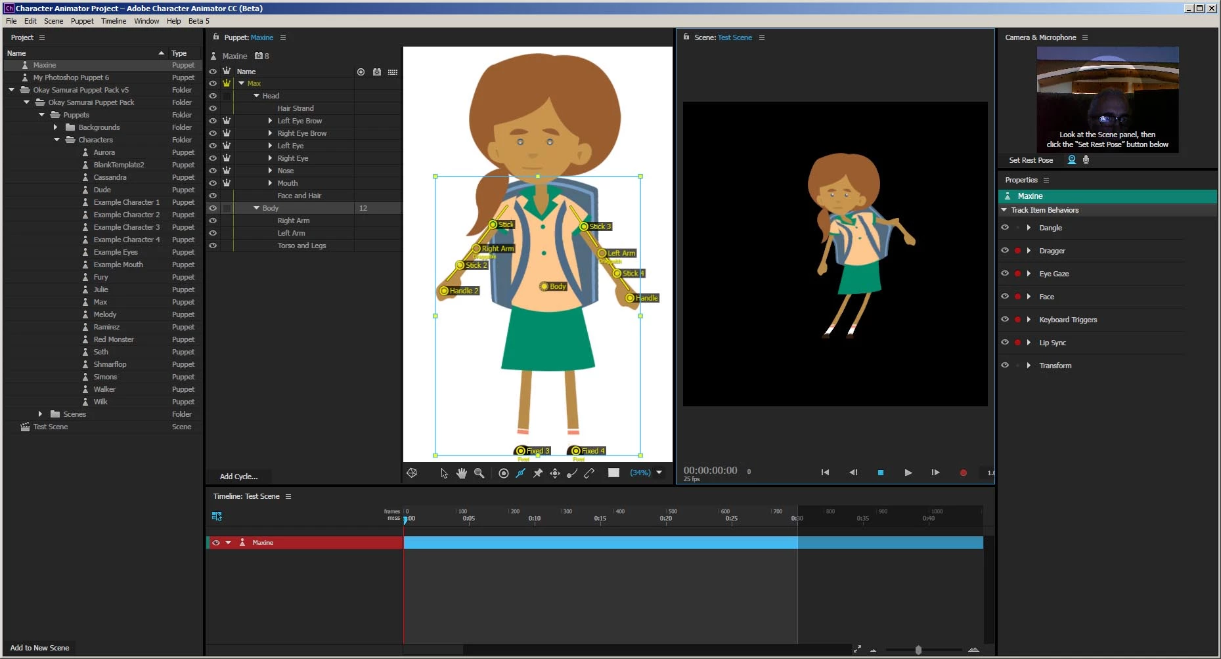Toggle the webcam camera input icon
Viewport: 1221px width, 659px height.
click(x=1072, y=159)
